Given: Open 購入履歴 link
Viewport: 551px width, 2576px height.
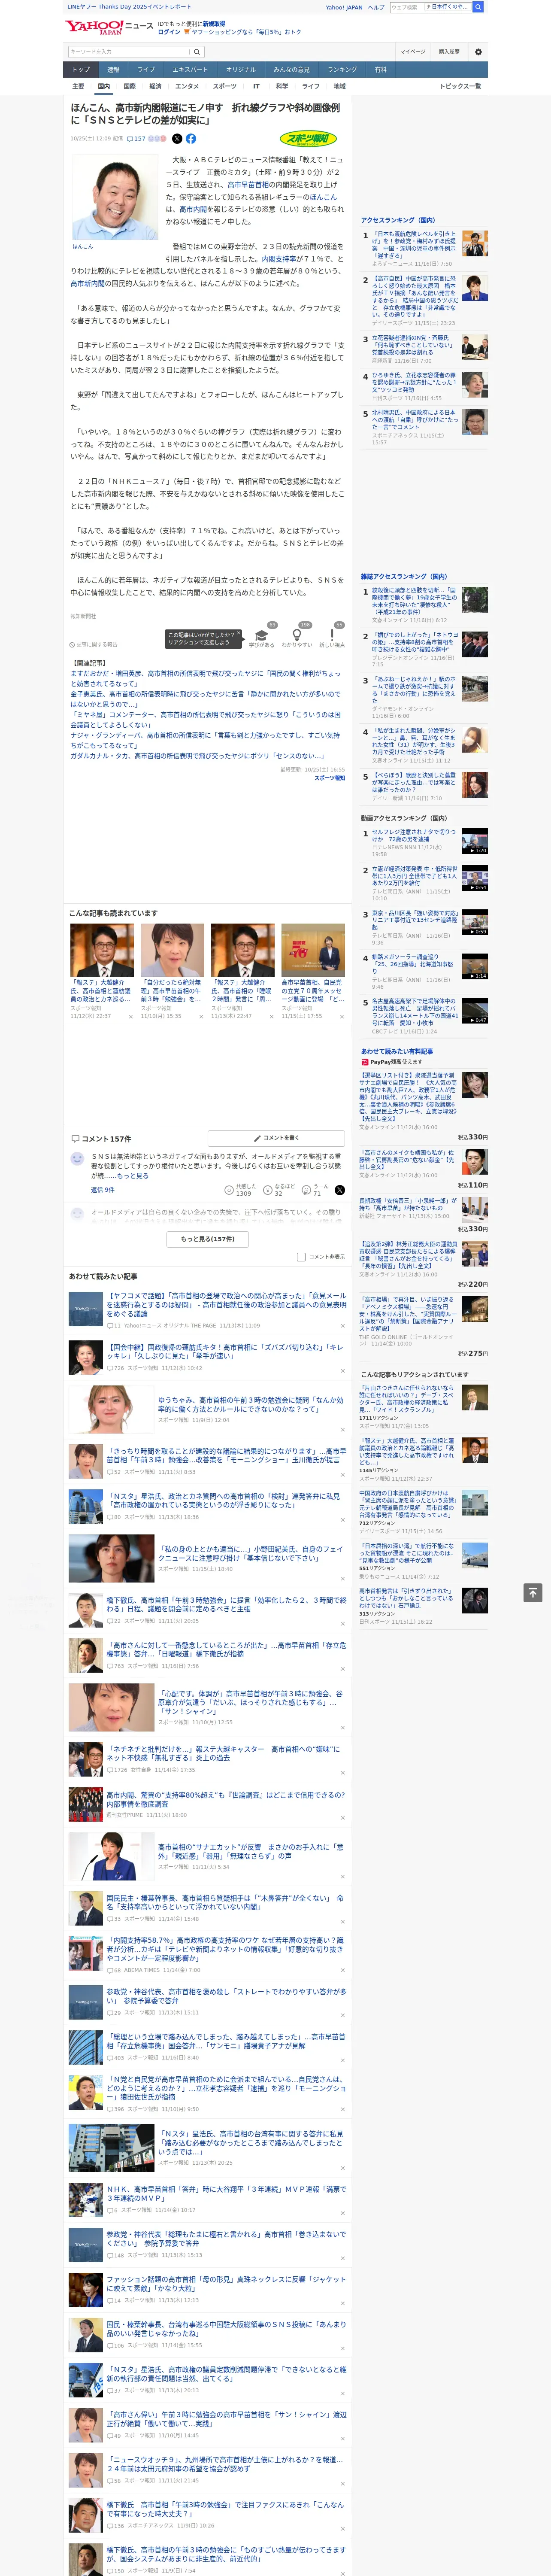Looking at the screenshot, I should (449, 52).
